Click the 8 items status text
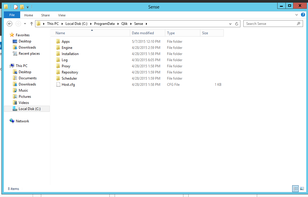The height and width of the screenshot is (197, 308). pos(13,189)
